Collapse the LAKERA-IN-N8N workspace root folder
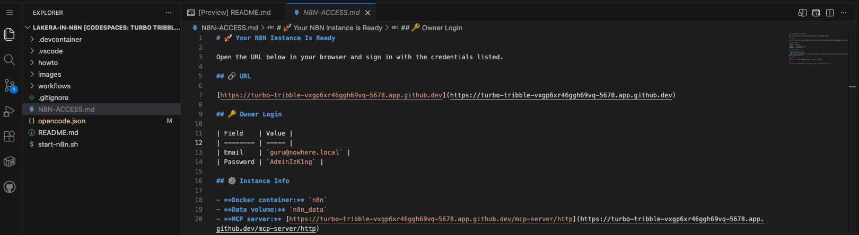This screenshot has height=235, width=859. (102, 28)
